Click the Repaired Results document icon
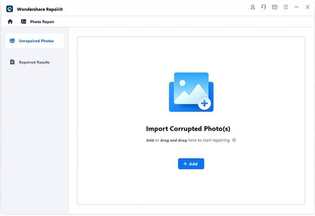Screen dimensions: 315x216 pos(12,62)
